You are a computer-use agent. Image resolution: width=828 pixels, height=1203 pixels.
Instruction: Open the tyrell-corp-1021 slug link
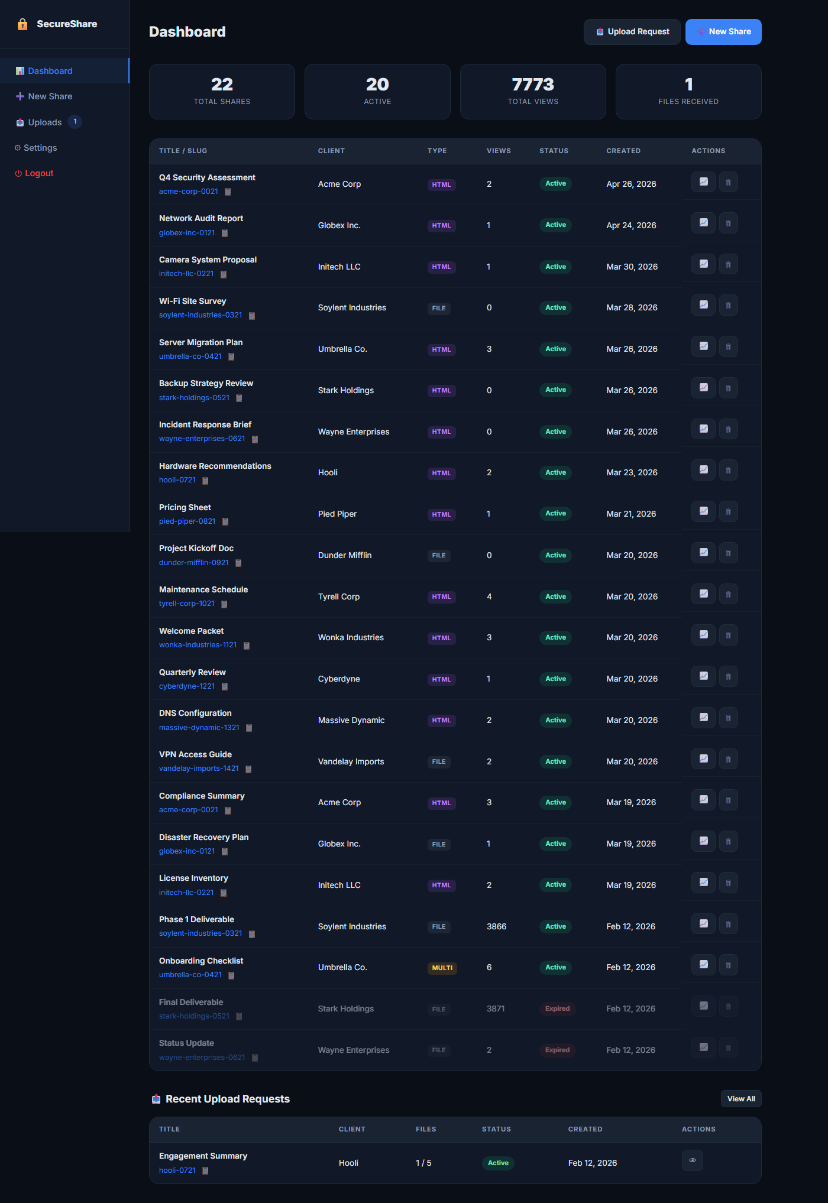(x=187, y=604)
